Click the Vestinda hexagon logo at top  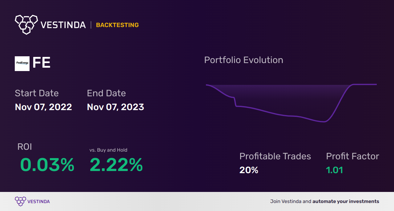[x=26, y=24]
